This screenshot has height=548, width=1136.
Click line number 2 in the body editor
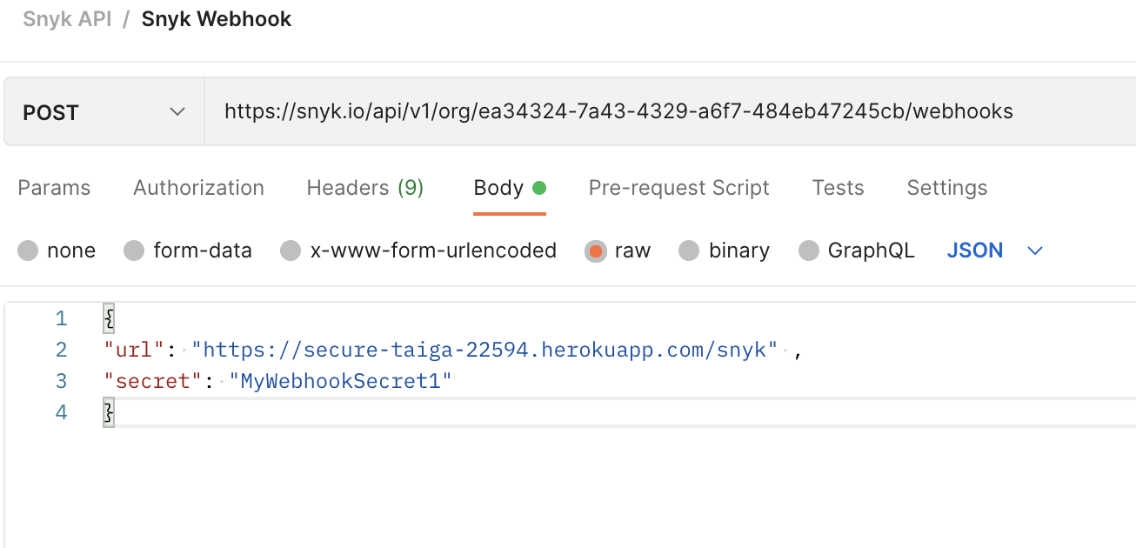tap(61, 349)
